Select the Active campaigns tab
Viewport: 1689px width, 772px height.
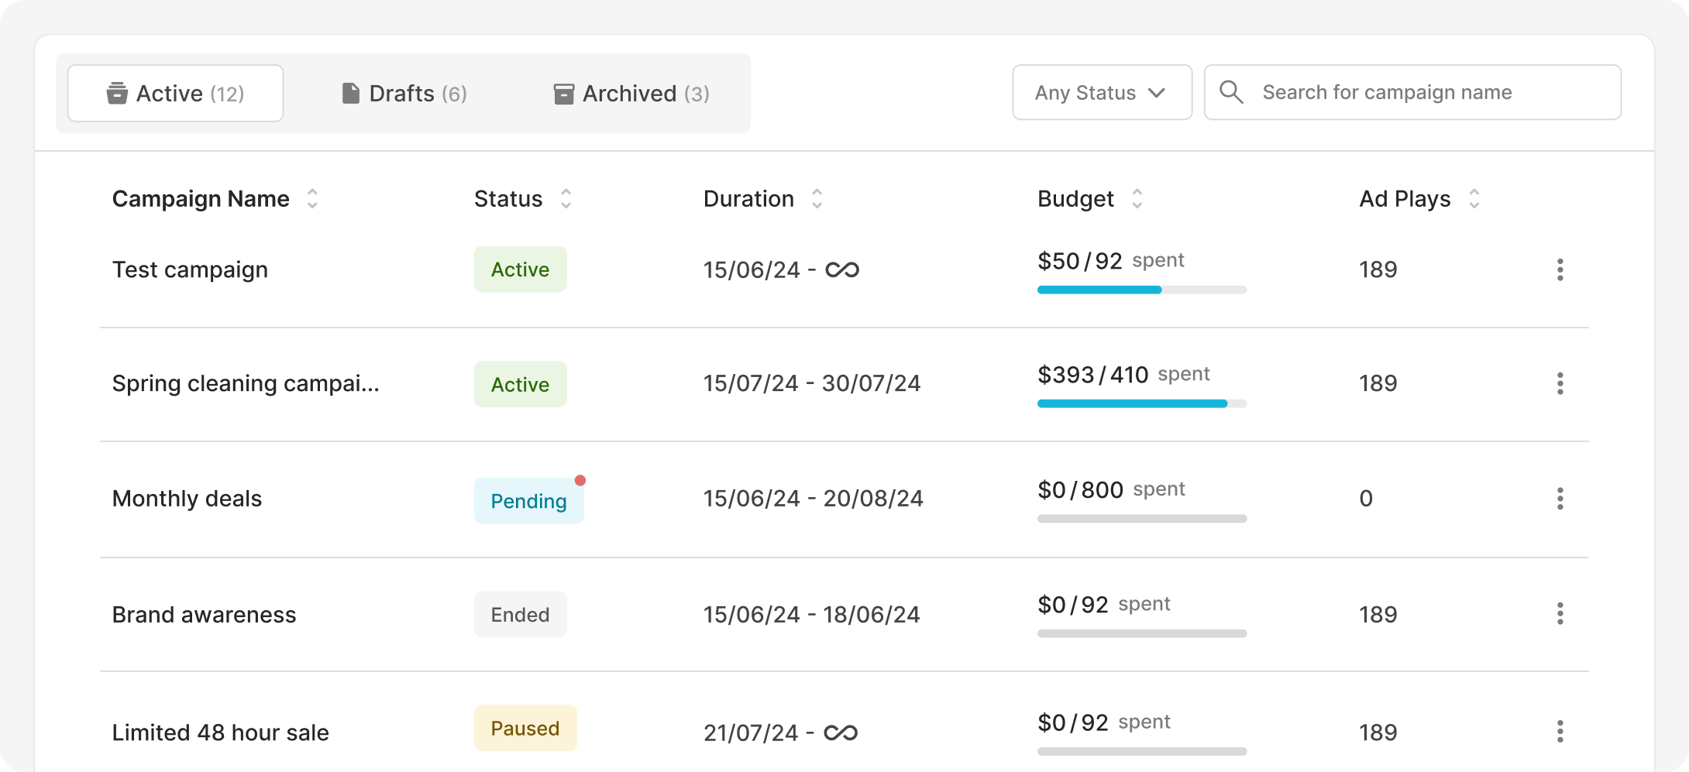[176, 94]
